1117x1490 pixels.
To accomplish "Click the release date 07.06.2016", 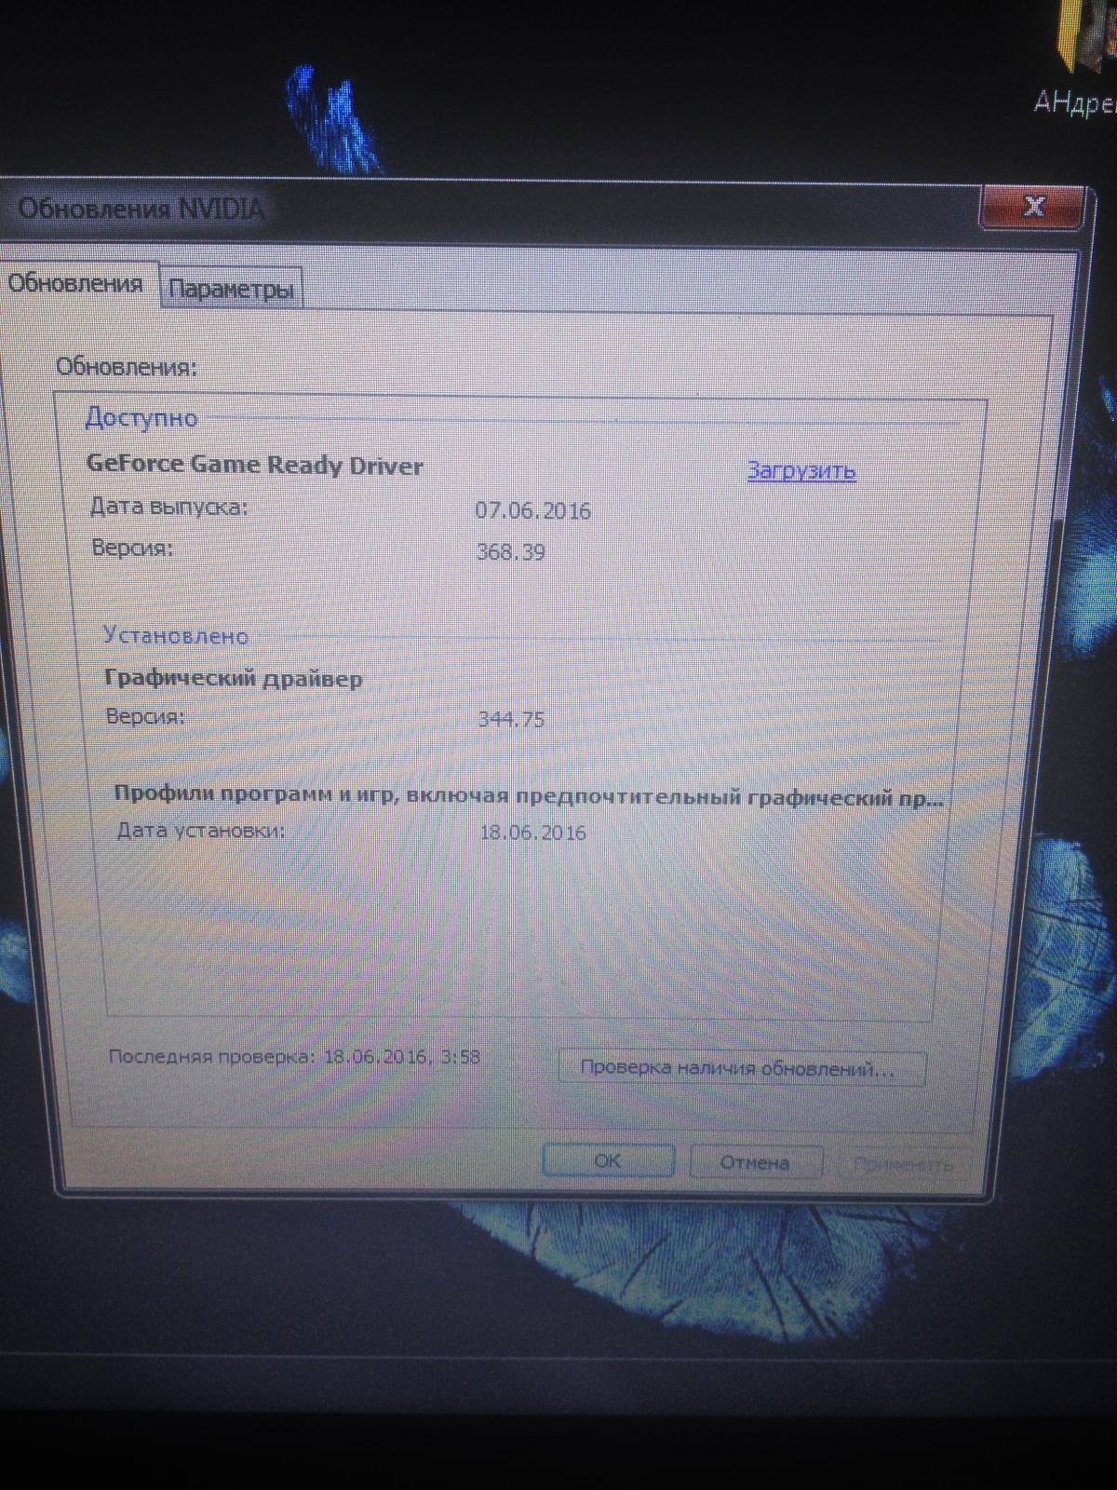I will click(533, 510).
